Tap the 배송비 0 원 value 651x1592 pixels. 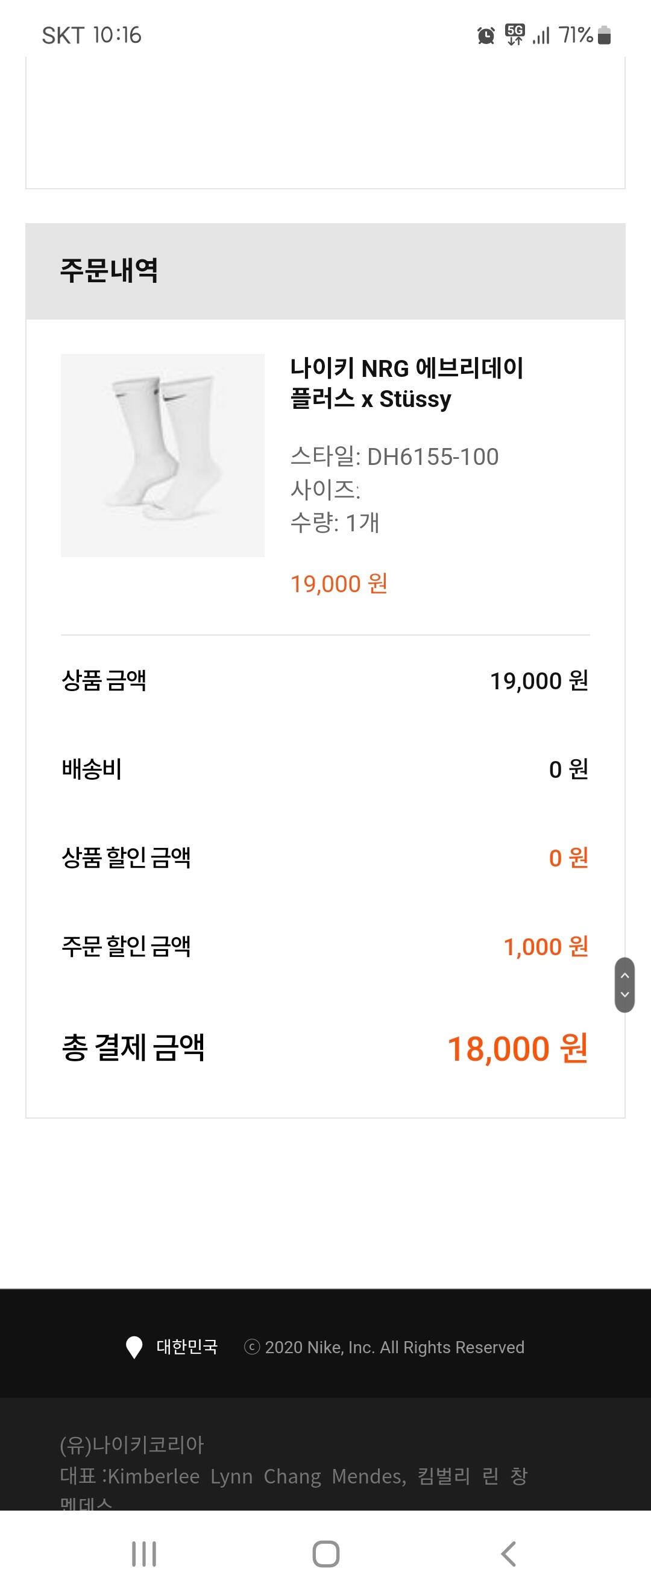point(568,769)
